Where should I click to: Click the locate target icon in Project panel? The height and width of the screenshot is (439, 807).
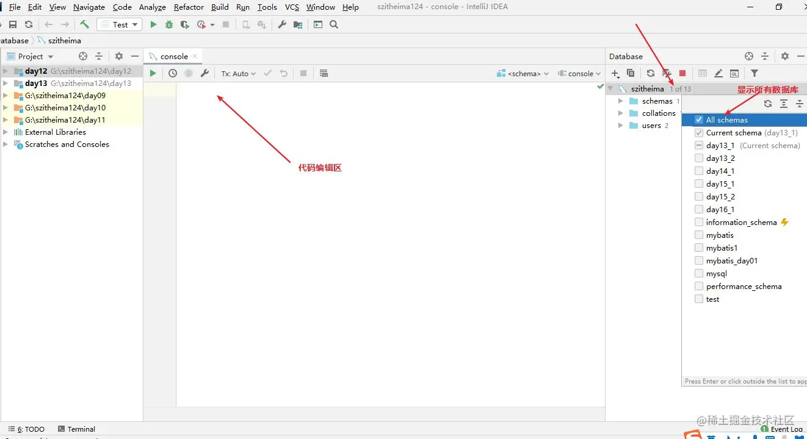click(x=83, y=56)
